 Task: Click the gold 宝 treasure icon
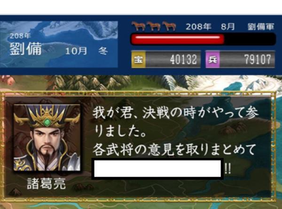[139, 60]
